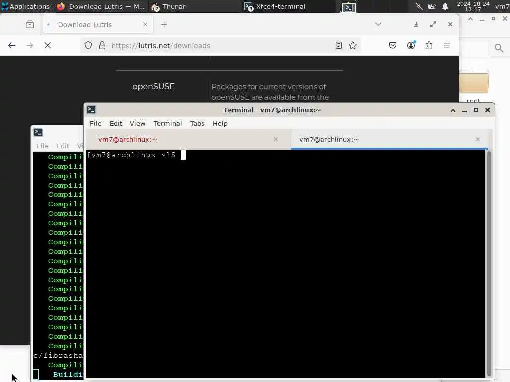Open Firefox recent browsing tab-history icon
This screenshot has height=382, width=510.
(x=30, y=25)
